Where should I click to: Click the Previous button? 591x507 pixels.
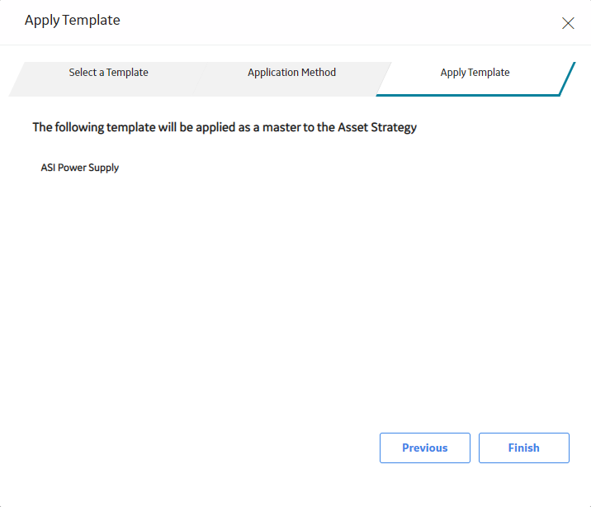pos(425,448)
